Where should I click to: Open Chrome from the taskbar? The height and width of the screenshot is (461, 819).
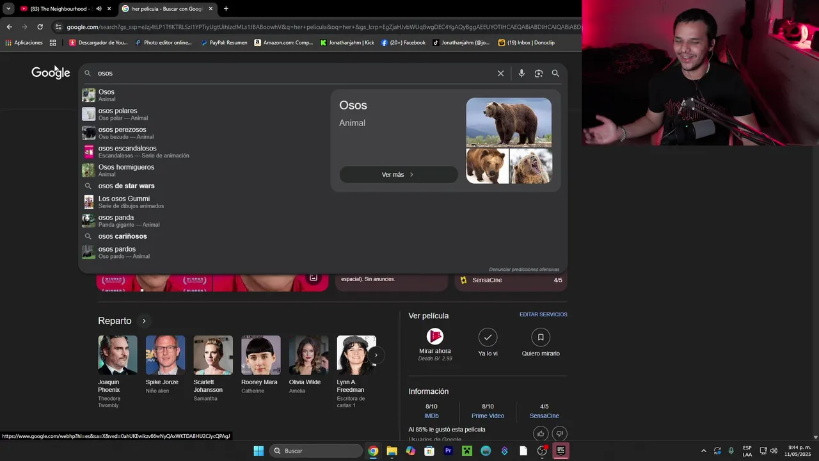tap(373, 451)
